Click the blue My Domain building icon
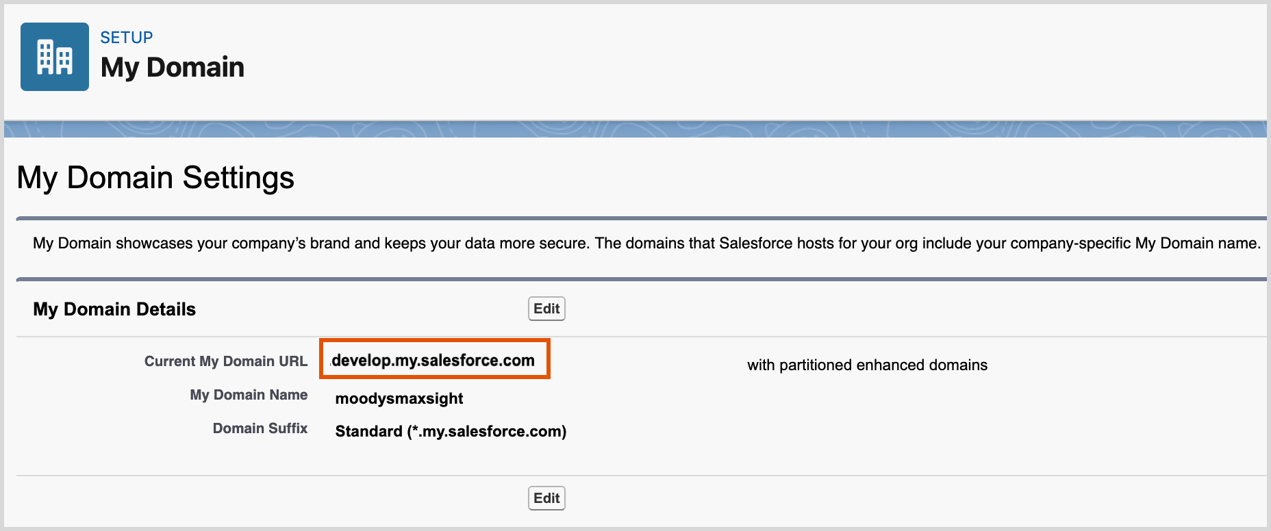The height and width of the screenshot is (531, 1271). click(x=54, y=56)
